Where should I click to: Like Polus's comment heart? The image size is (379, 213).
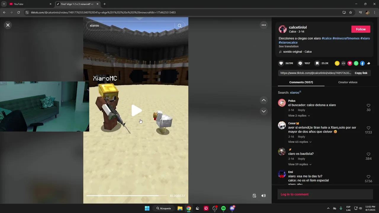coord(368,106)
